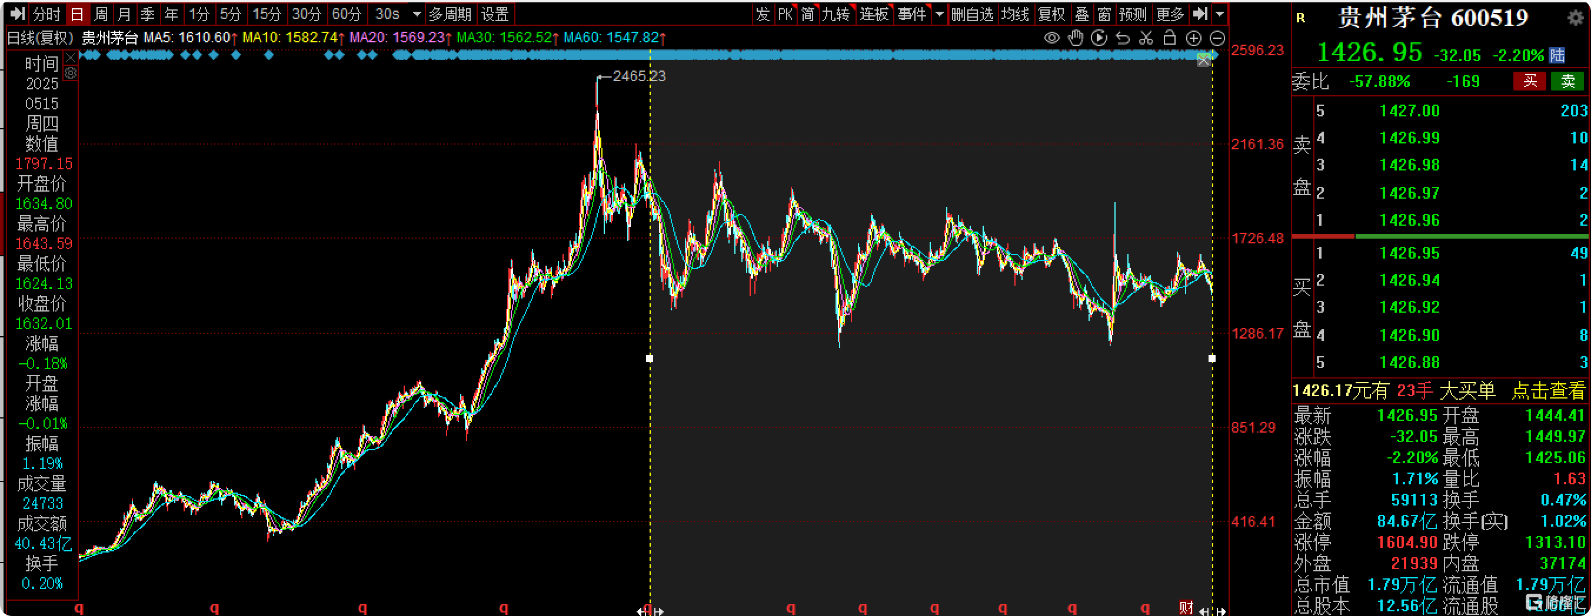Select the 周 weekly period tab
The height and width of the screenshot is (616, 1591).
point(101,14)
